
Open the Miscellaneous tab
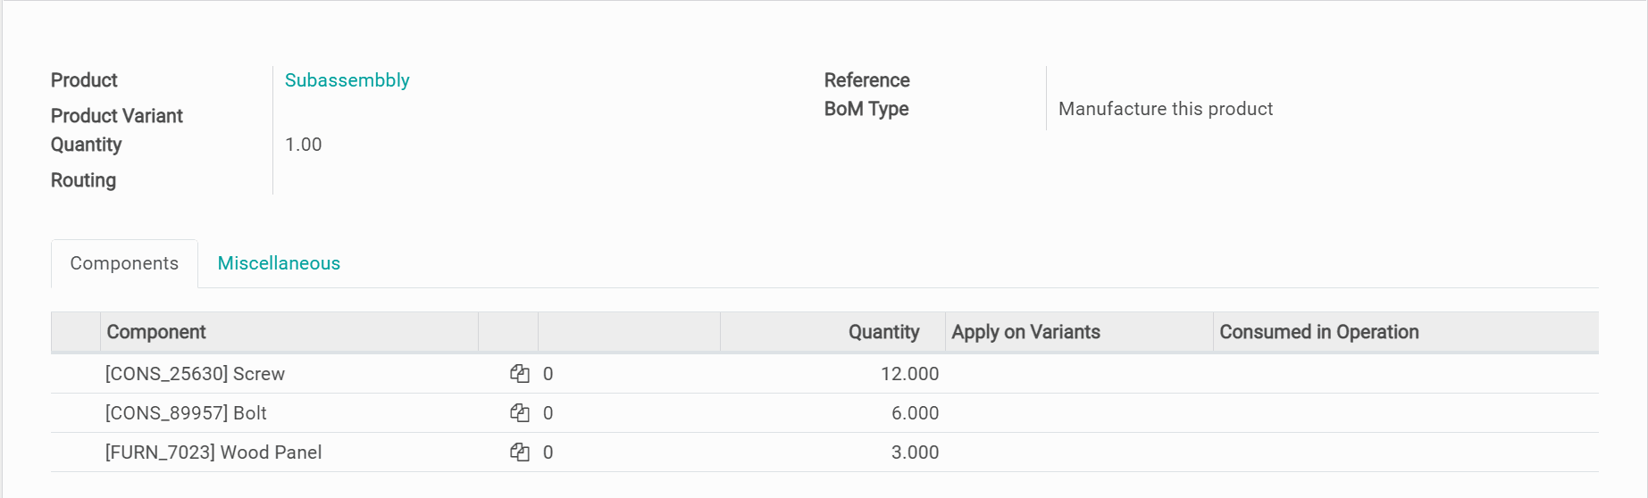coord(279,263)
